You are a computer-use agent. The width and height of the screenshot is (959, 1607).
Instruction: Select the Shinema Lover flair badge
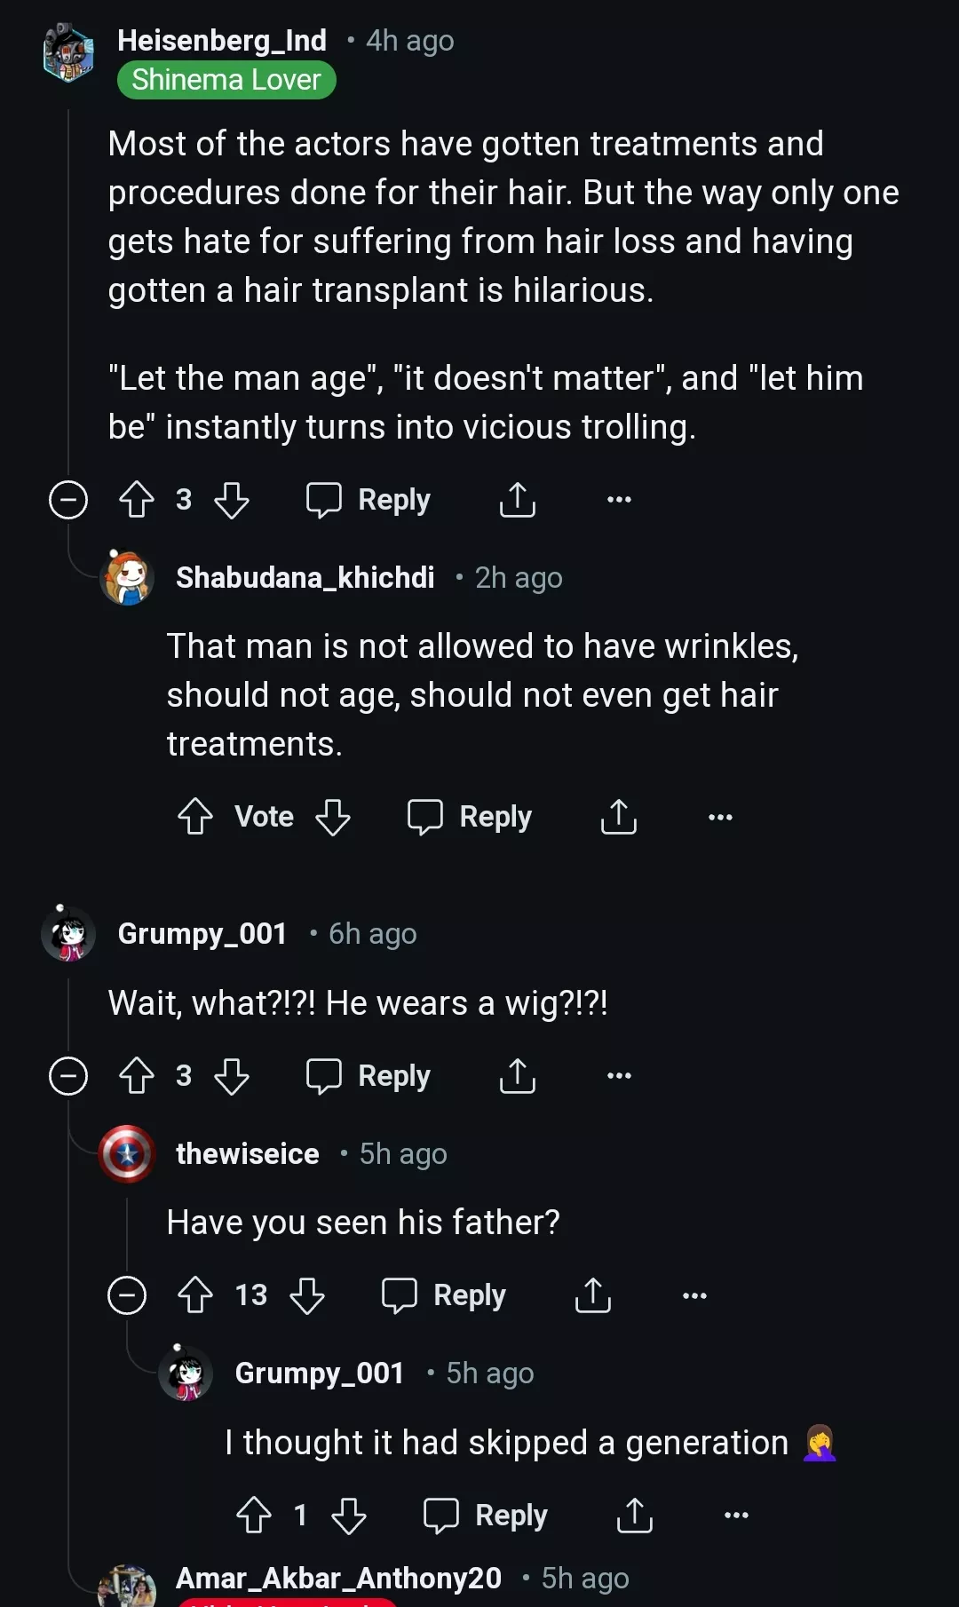[x=226, y=80]
